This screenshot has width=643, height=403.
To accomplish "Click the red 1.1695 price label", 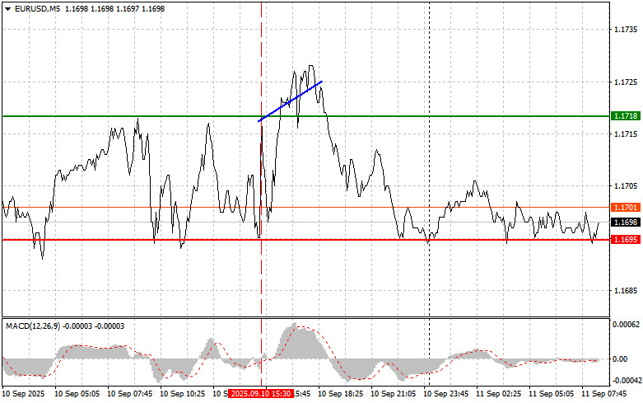I will 625,240.
